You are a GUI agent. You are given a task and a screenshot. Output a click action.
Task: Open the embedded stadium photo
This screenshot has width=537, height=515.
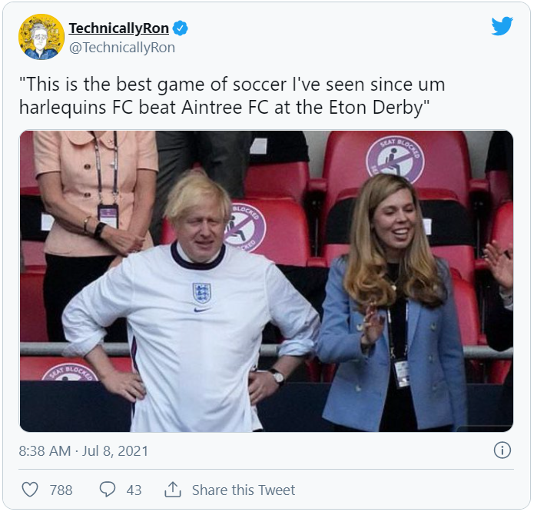point(266,281)
